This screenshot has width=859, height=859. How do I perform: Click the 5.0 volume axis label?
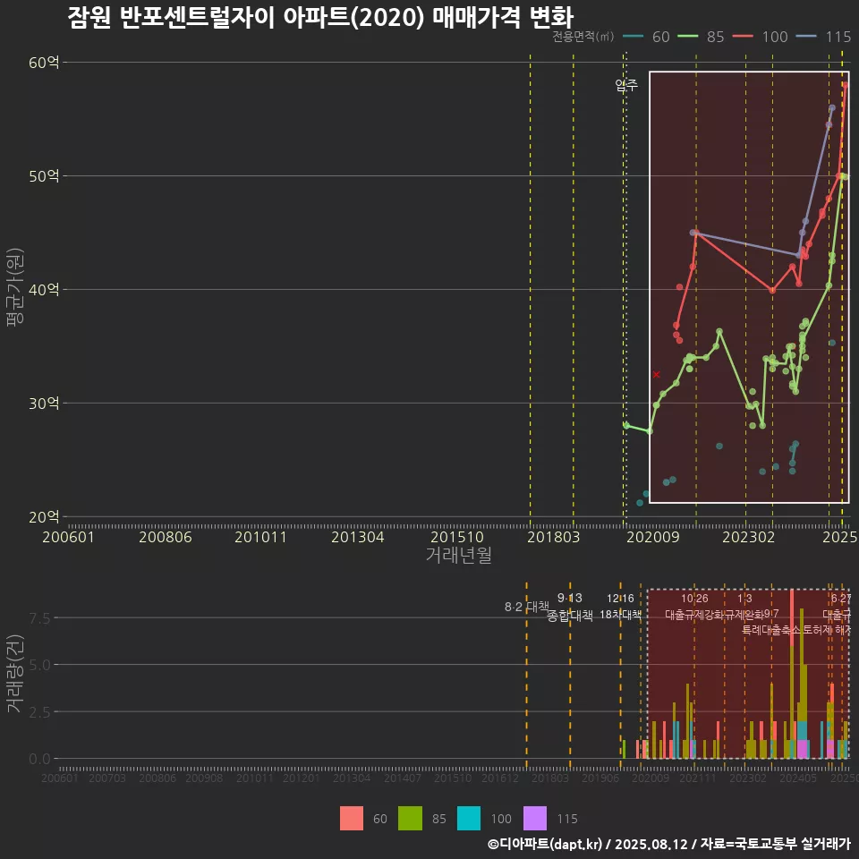click(x=39, y=665)
